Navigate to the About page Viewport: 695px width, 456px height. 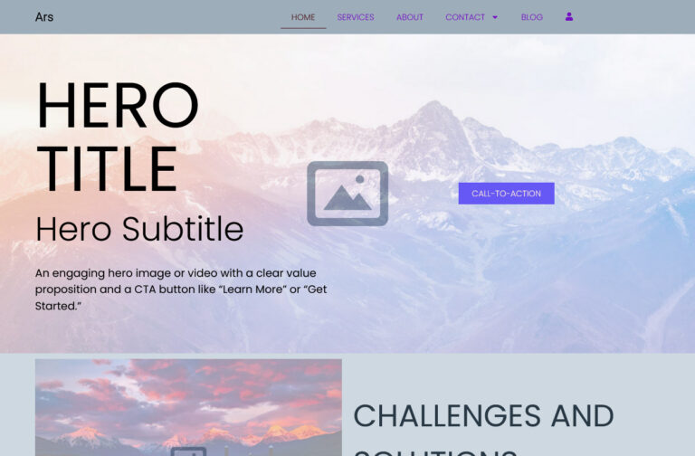410,17
